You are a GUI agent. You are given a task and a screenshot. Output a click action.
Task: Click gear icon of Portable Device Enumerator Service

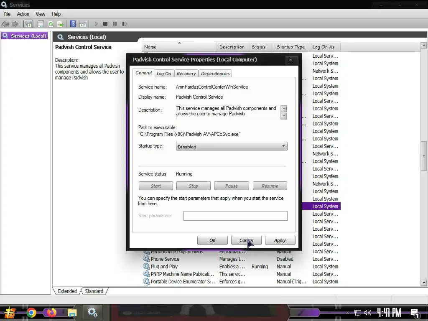[147, 281]
